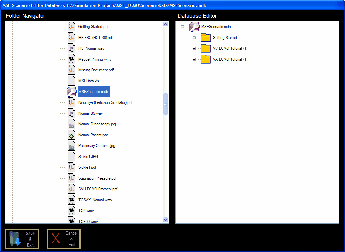Select the file name Pulmonary Oedema.jpg

point(97,146)
